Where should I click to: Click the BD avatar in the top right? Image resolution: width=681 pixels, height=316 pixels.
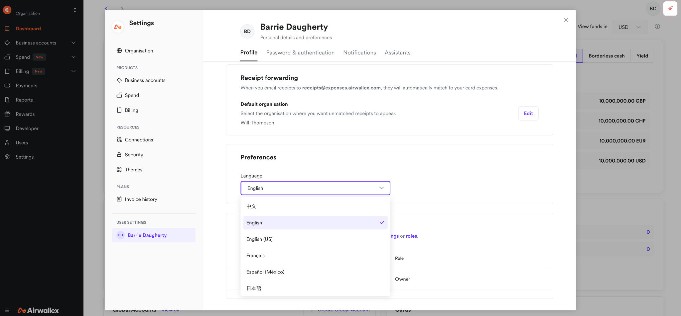(653, 9)
